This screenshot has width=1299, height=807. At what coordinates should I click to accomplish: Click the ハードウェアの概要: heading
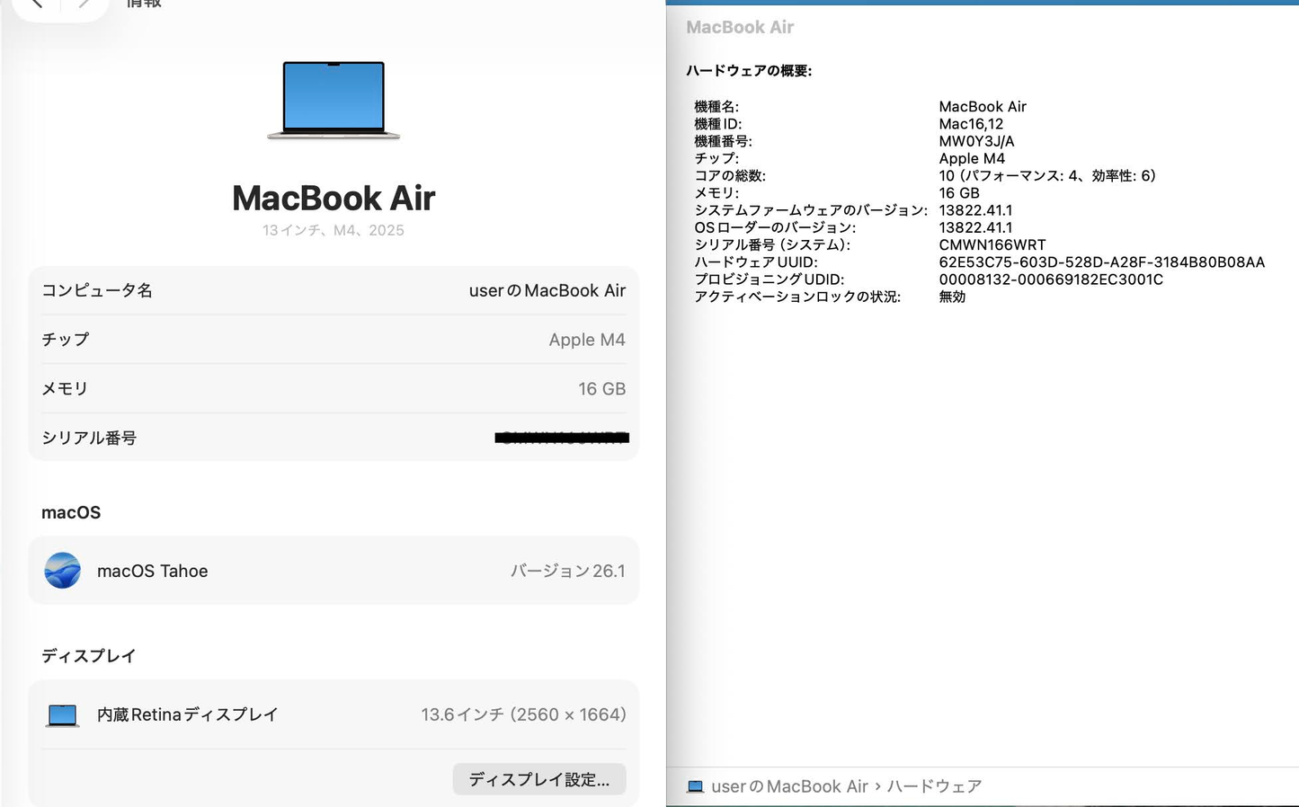pyautogui.click(x=749, y=70)
